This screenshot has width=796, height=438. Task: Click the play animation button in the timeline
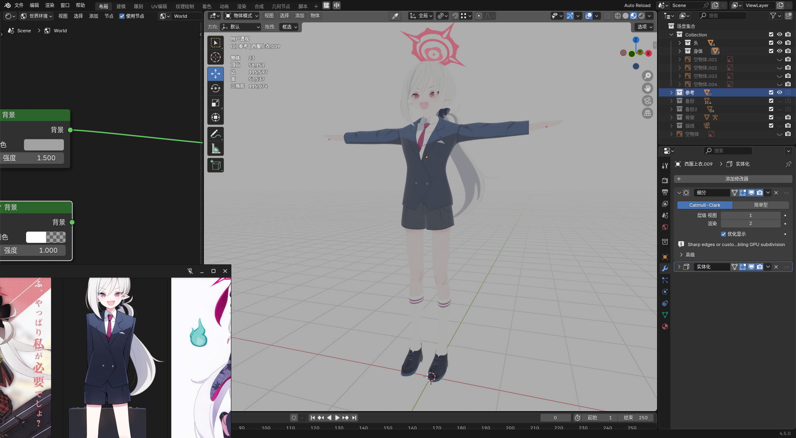pos(337,418)
